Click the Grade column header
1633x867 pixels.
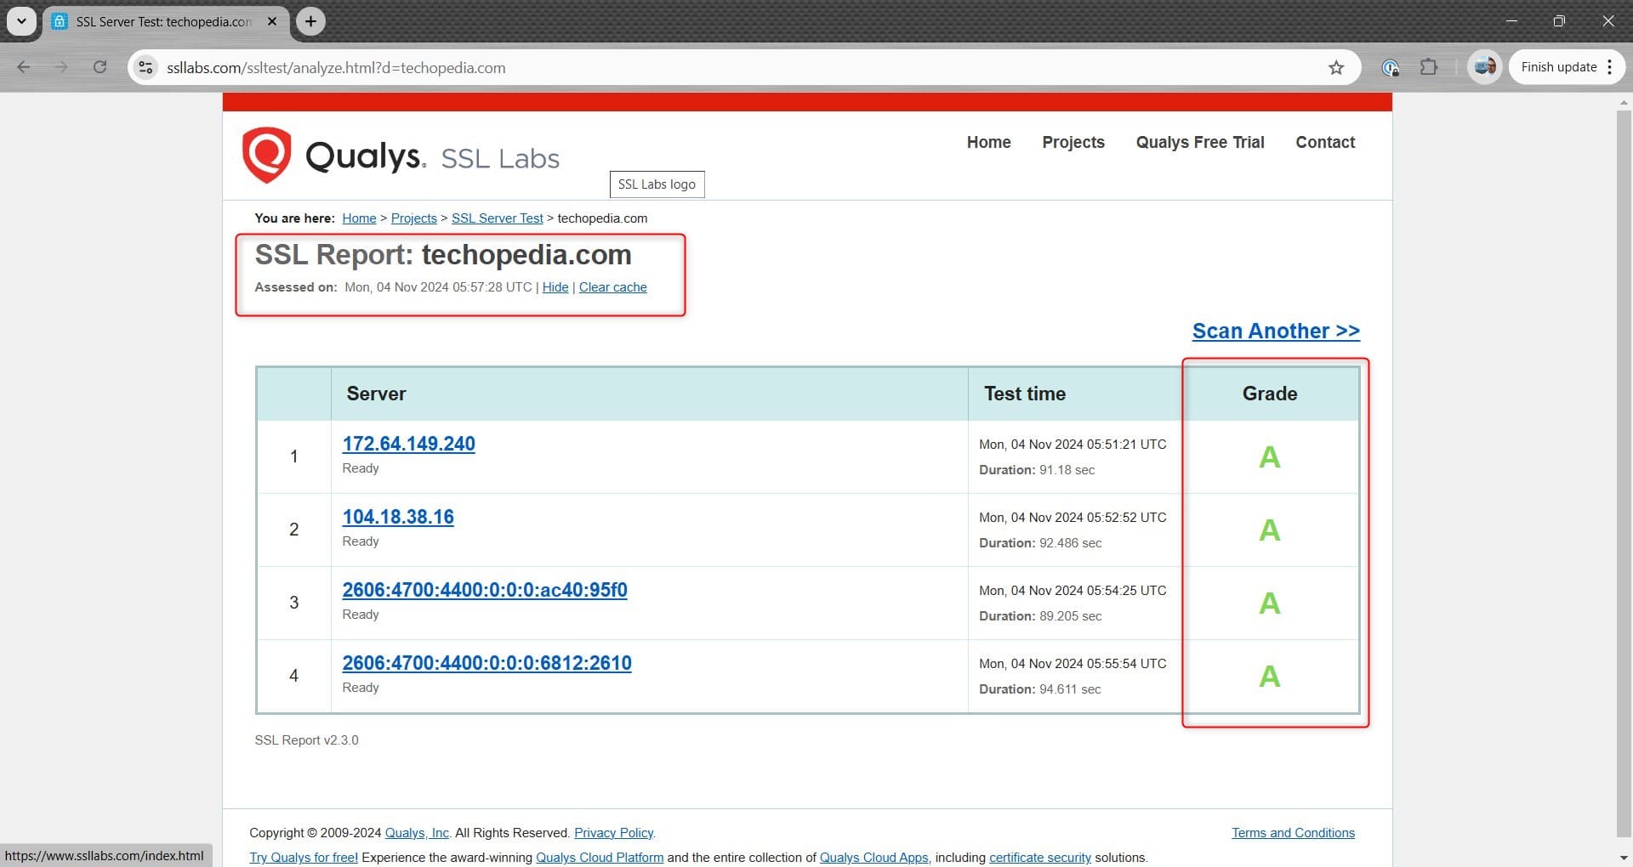pyautogui.click(x=1270, y=394)
